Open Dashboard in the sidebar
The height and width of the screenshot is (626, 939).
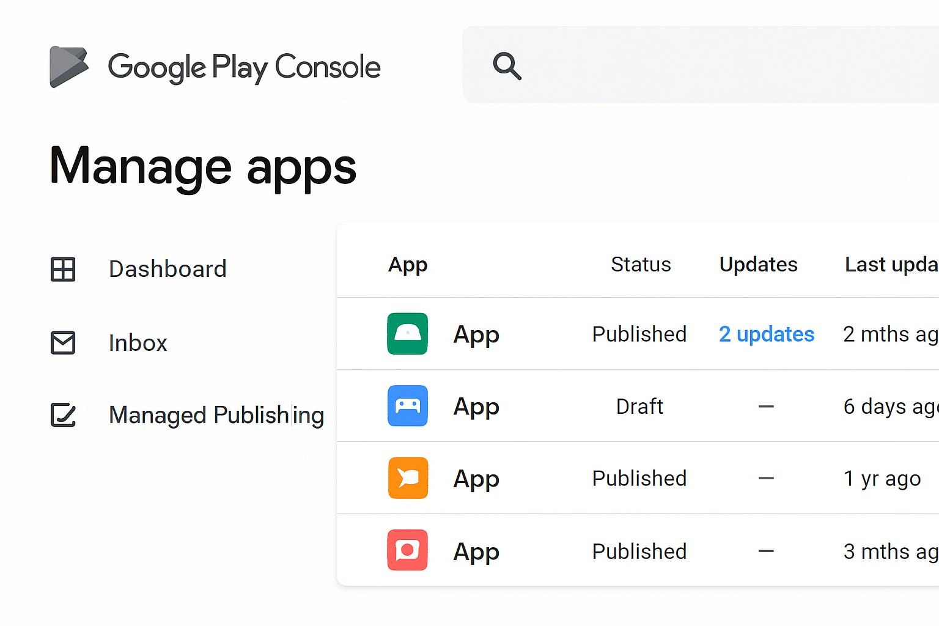(x=168, y=269)
